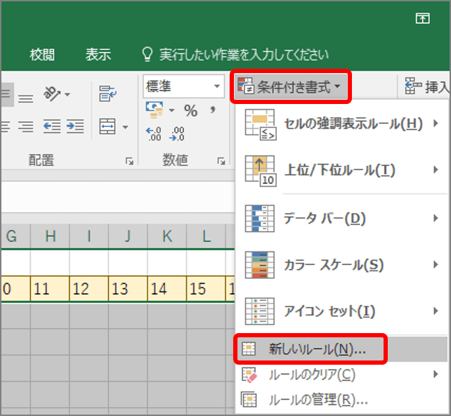Image resolution: width=451 pixels, height=416 pixels.
Task: Open 上位/下位ルール(T) submenu
Action: 341,170
